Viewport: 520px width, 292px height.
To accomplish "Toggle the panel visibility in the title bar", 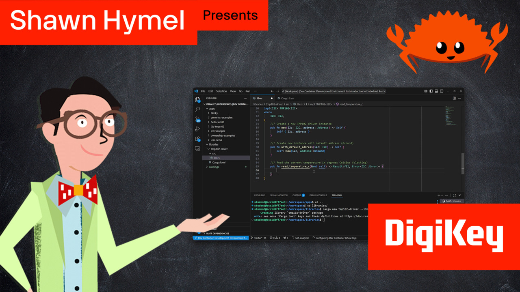I will point(436,91).
